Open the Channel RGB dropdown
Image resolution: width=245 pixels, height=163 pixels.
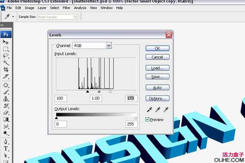(x=91, y=46)
